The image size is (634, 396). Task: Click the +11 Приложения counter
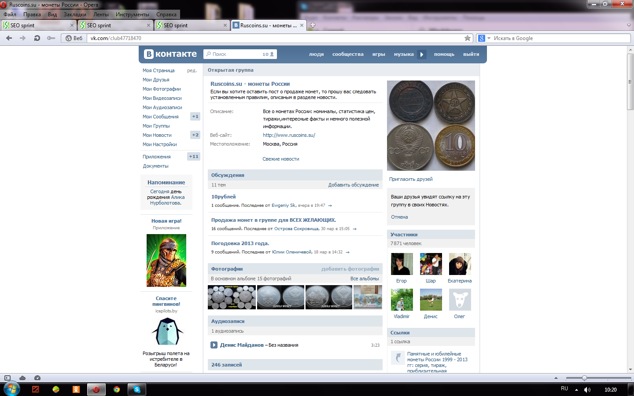pos(194,157)
